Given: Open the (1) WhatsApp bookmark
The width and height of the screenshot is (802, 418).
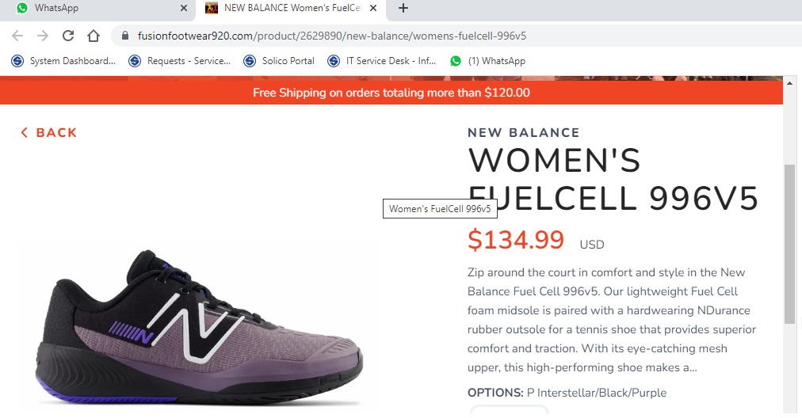Looking at the screenshot, I should tap(488, 61).
